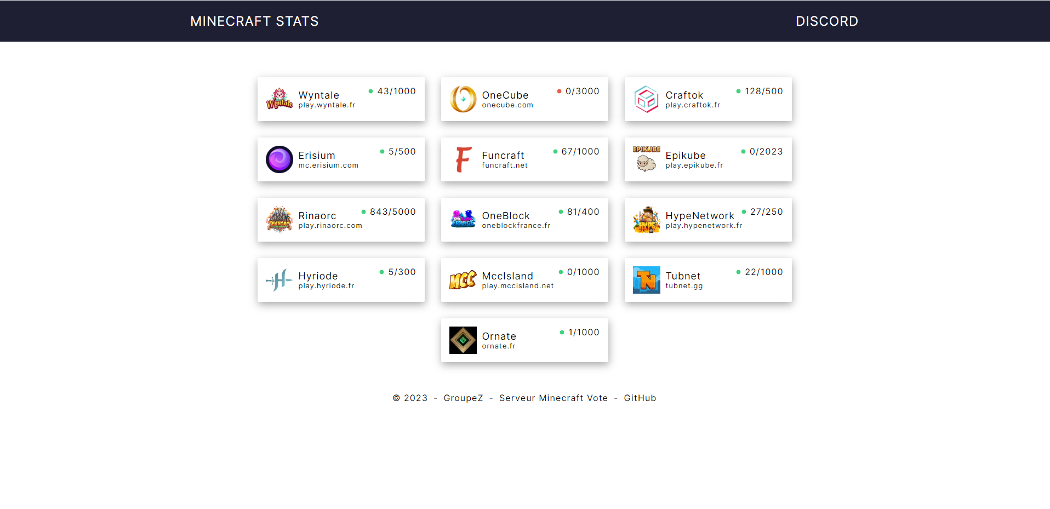
Task: Open the GroupeZ footer link
Action: (x=463, y=398)
